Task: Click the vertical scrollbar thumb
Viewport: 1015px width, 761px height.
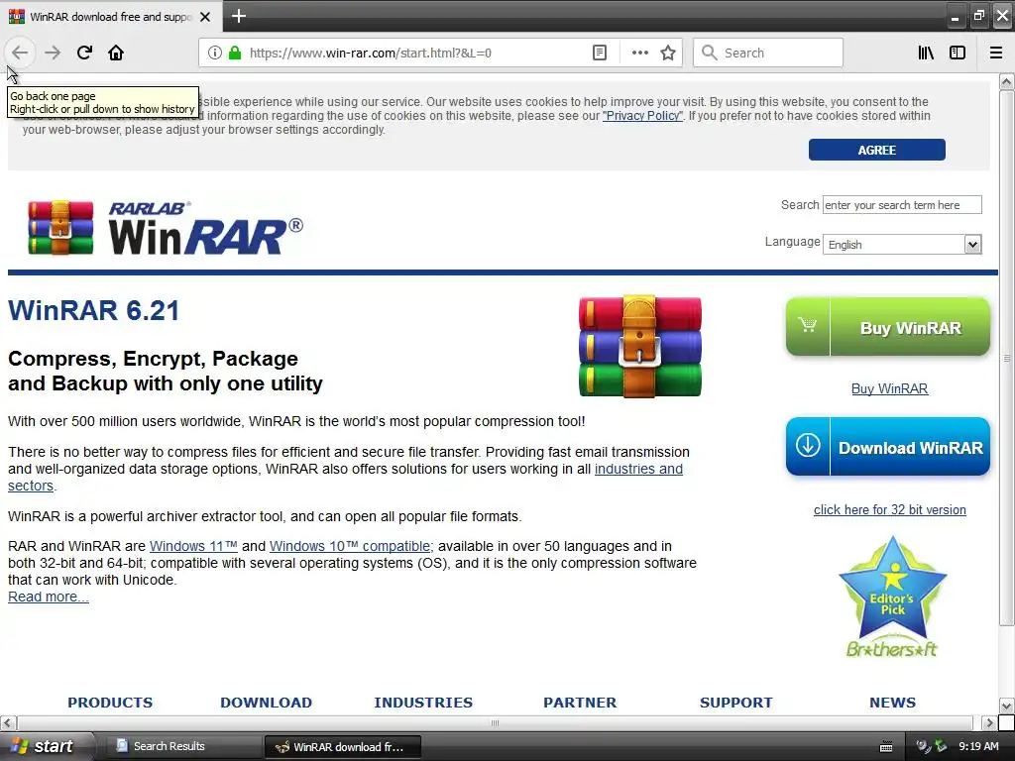Action: click(x=1006, y=358)
